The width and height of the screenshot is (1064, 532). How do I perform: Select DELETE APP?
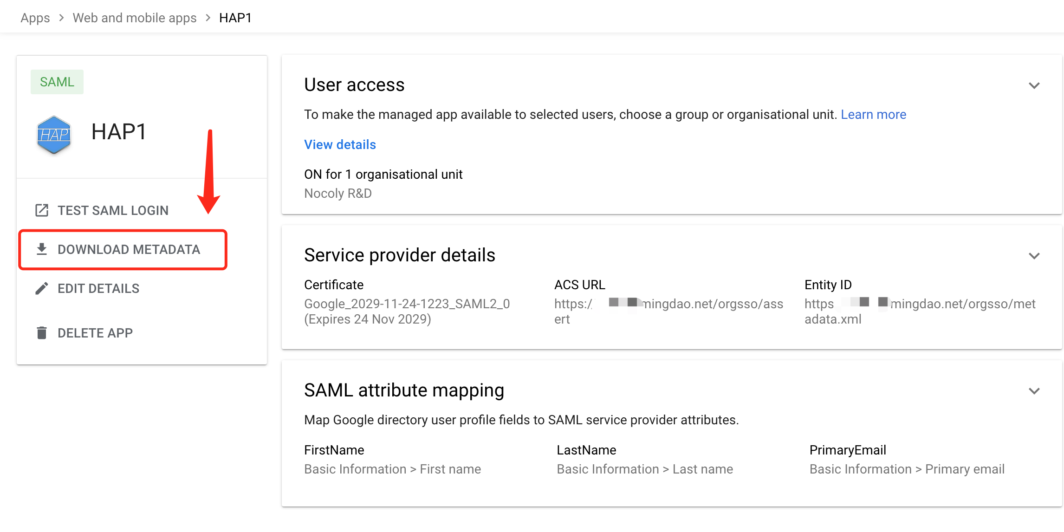coord(95,333)
